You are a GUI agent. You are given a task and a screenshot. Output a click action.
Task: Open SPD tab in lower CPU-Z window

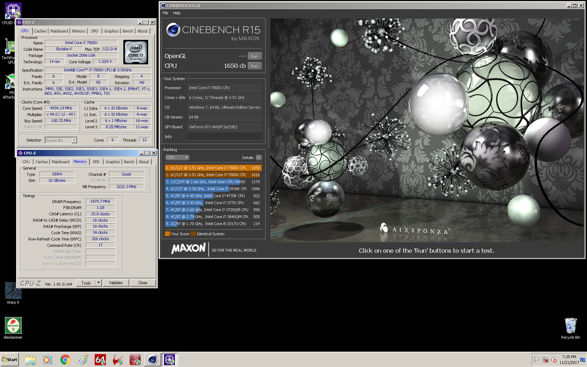[x=96, y=162]
